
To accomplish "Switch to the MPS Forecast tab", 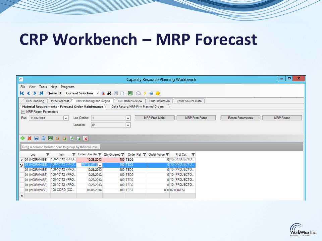I will (60, 101).
